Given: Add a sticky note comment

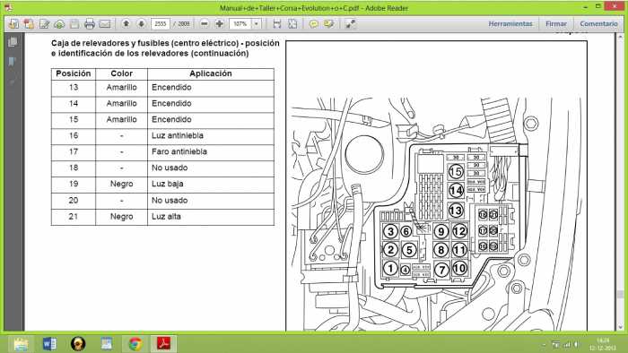Looking at the screenshot, I should click(314, 24).
